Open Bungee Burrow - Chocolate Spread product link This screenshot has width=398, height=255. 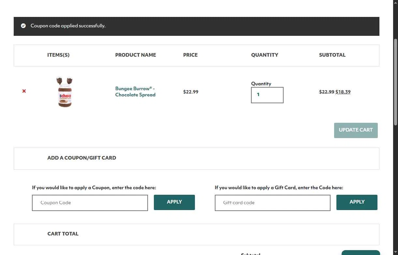pos(135,92)
